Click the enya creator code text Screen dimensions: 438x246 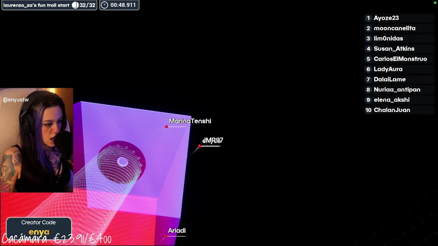(39, 232)
